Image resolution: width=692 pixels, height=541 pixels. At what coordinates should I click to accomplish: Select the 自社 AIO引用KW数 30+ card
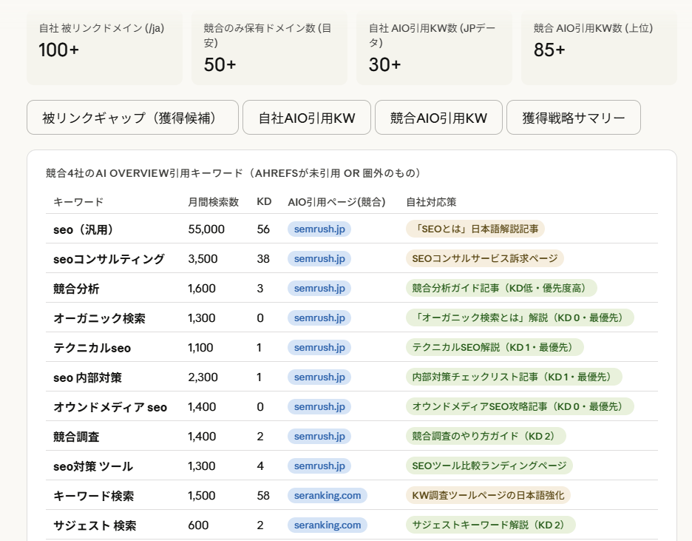434,48
